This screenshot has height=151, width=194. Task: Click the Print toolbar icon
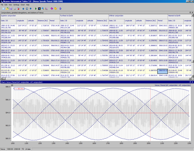[14, 8]
